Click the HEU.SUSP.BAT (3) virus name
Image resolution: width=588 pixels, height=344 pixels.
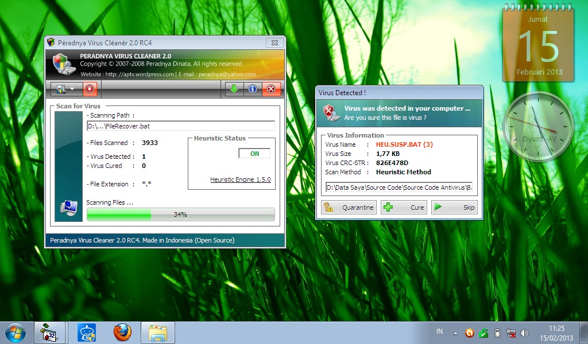click(x=404, y=144)
